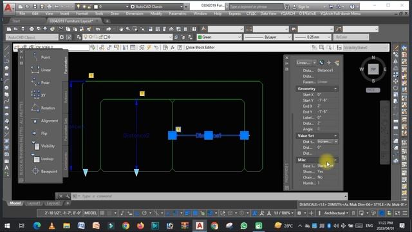Select the Alignment parameter tool
This screenshot has width=412, height=232.
[x=44, y=121]
